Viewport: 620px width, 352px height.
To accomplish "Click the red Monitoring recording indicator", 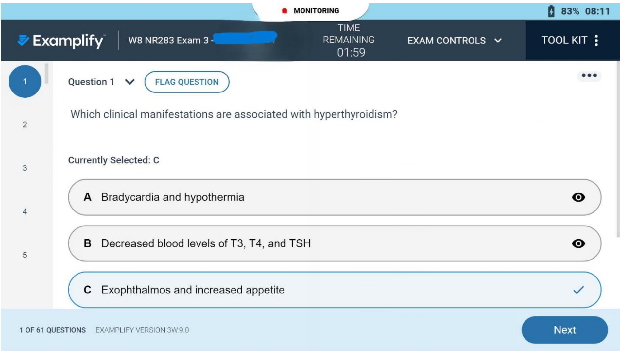I will click(x=284, y=11).
